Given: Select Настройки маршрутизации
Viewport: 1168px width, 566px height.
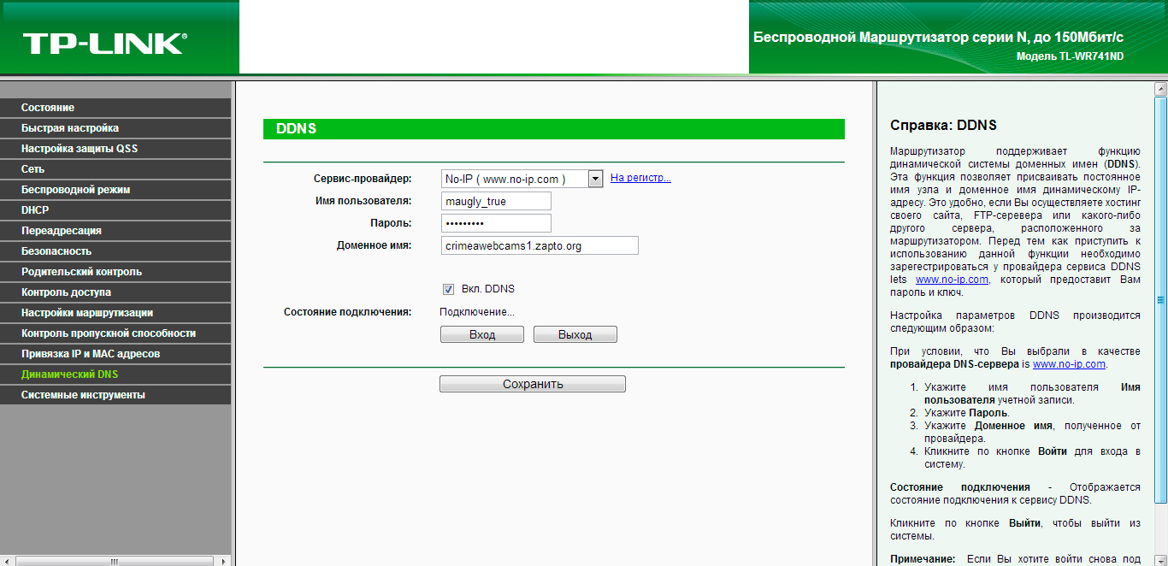Looking at the screenshot, I should 115,313.
